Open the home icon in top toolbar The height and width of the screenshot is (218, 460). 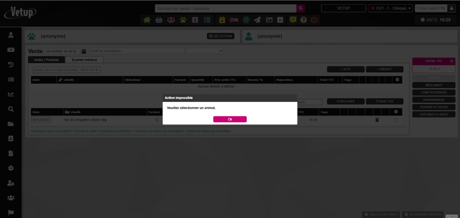(x=147, y=20)
